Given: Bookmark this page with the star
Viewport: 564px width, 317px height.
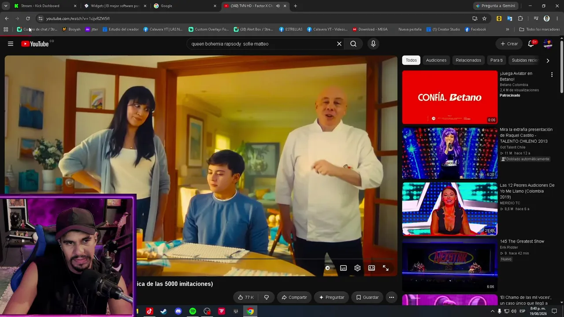Looking at the screenshot, I should [484, 18].
